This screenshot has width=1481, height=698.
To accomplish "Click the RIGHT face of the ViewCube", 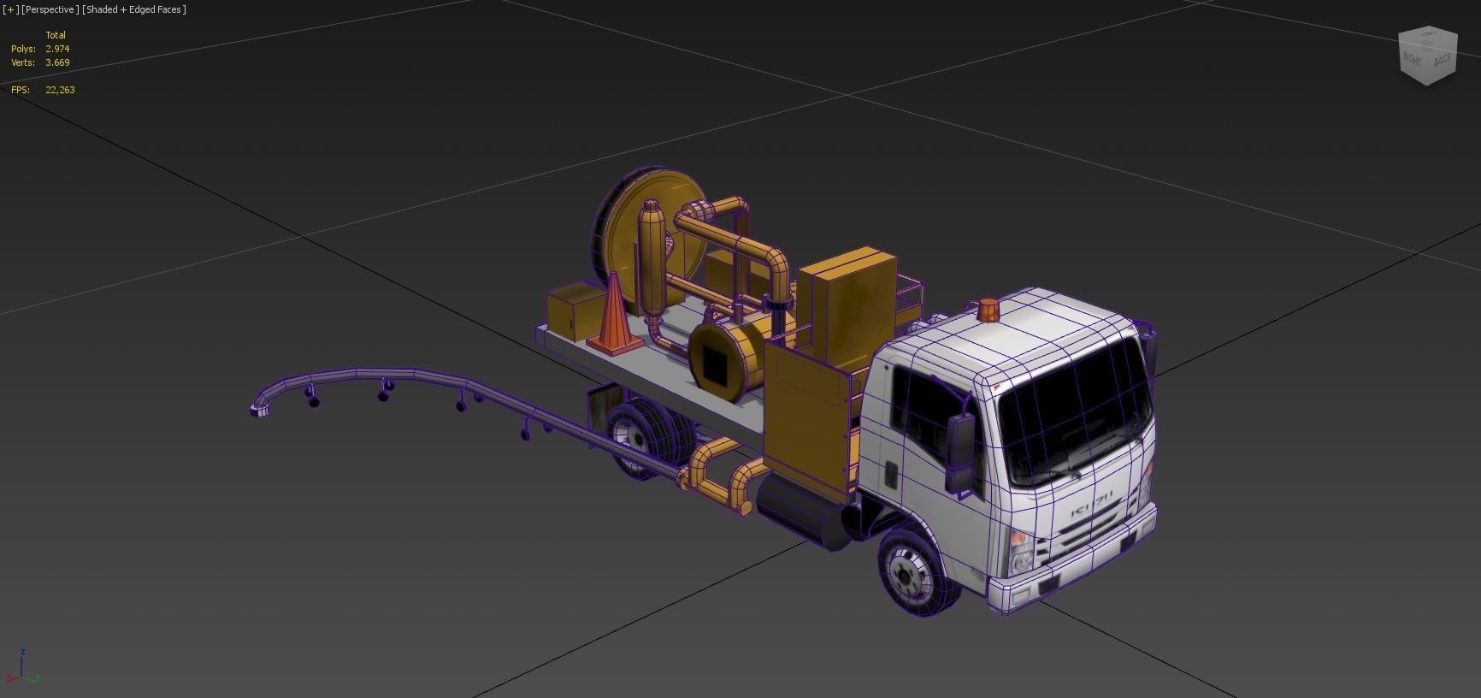I will pyautogui.click(x=1412, y=60).
